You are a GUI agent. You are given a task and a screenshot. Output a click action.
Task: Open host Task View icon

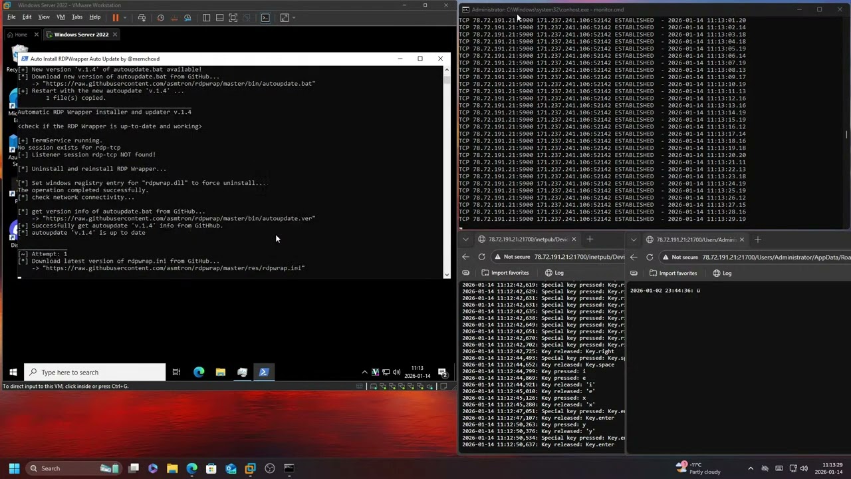[134, 468]
